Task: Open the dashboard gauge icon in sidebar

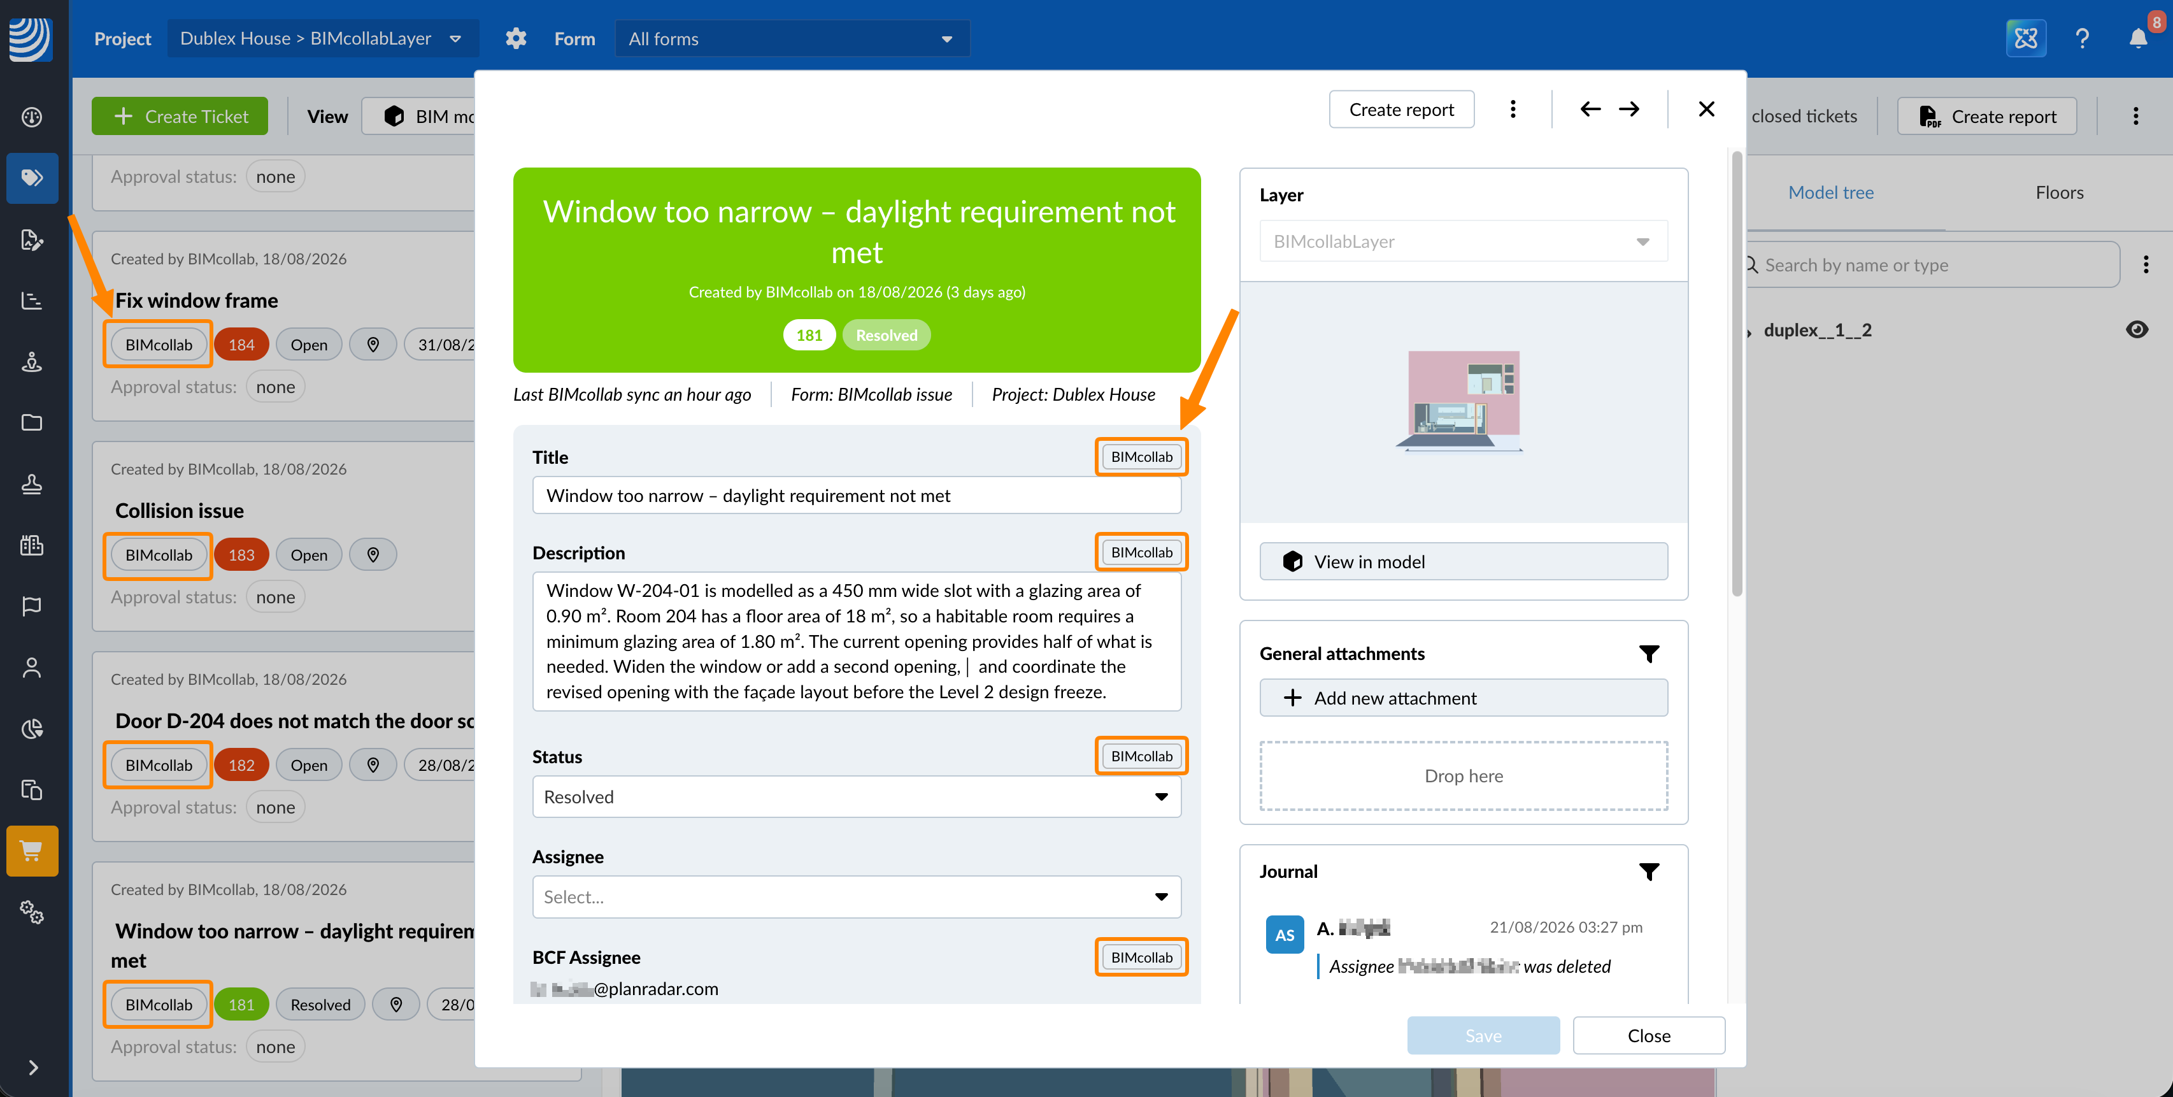Action: 32,117
